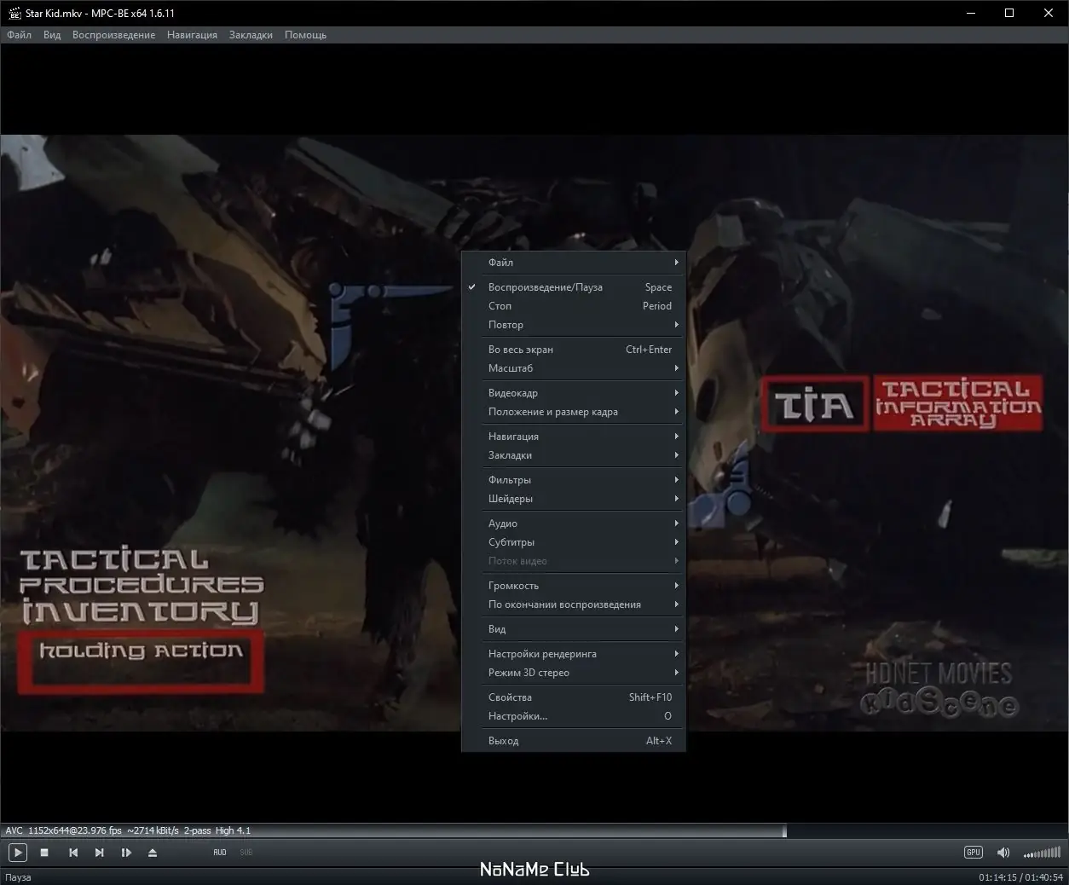Toggle checked Воспроизведение/Пауза context menu item
The image size is (1069, 885).
click(x=574, y=287)
